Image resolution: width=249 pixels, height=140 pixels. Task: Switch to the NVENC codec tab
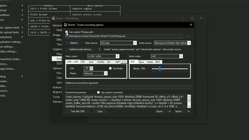[101, 62]
